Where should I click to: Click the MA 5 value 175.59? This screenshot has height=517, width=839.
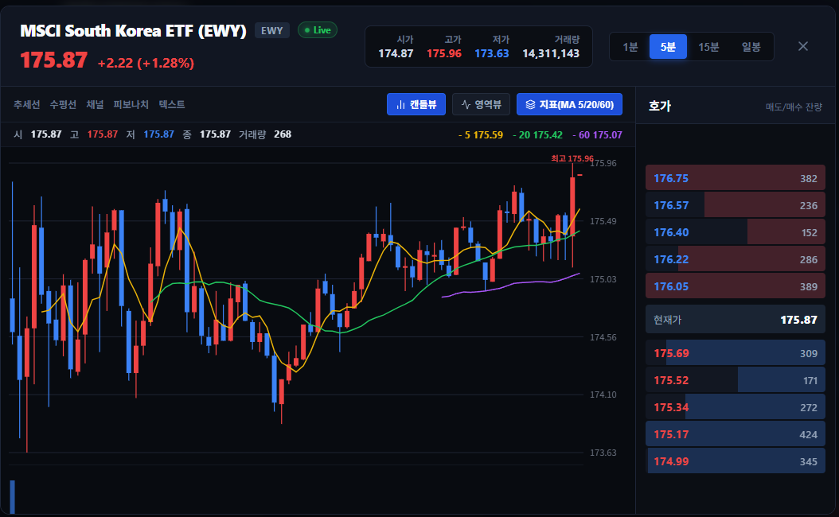[481, 134]
